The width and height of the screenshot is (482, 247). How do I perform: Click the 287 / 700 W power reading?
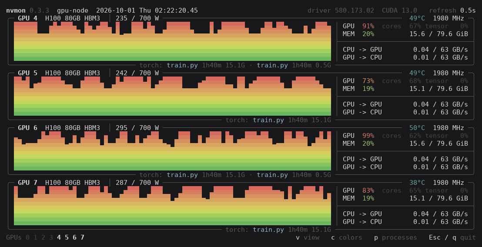pos(137,183)
